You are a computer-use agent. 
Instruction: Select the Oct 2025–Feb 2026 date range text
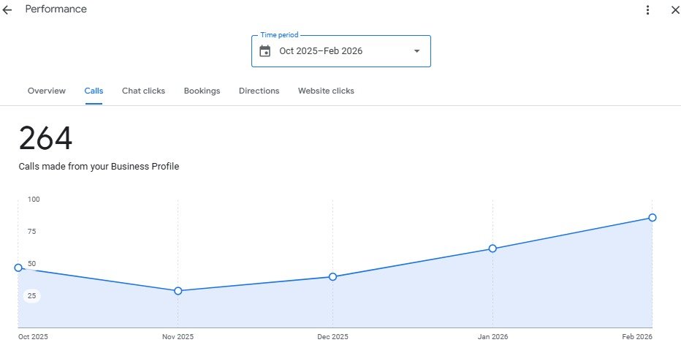point(321,51)
